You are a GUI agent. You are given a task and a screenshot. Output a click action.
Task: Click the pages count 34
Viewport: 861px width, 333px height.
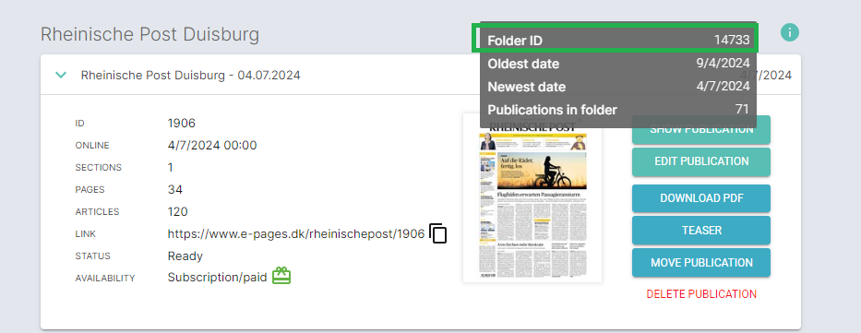pos(175,190)
